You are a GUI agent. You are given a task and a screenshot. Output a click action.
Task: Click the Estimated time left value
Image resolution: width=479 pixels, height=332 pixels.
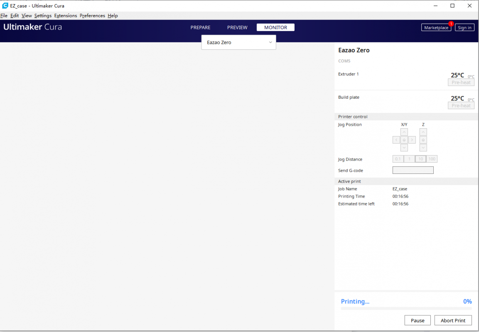click(x=400, y=204)
